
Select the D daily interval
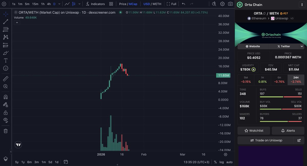coord(54,4)
